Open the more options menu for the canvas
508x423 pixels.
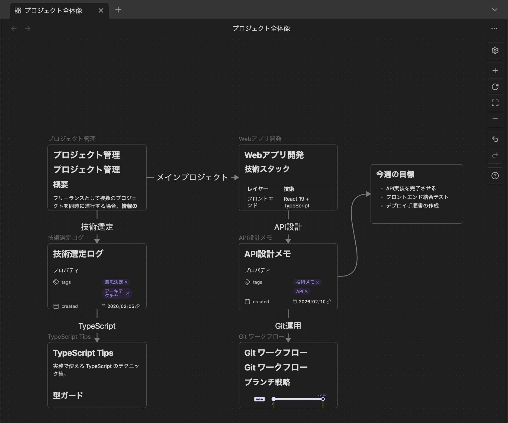pyautogui.click(x=494, y=29)
